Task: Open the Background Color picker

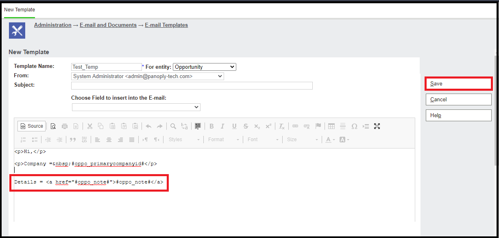Action: click(x=344, y=140)
